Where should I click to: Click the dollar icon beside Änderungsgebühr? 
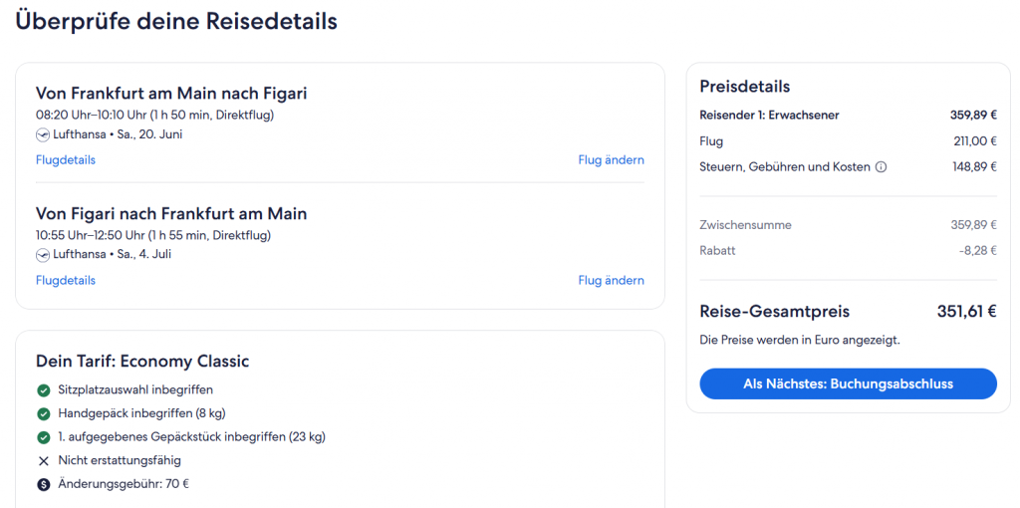(x=43, y=485)
